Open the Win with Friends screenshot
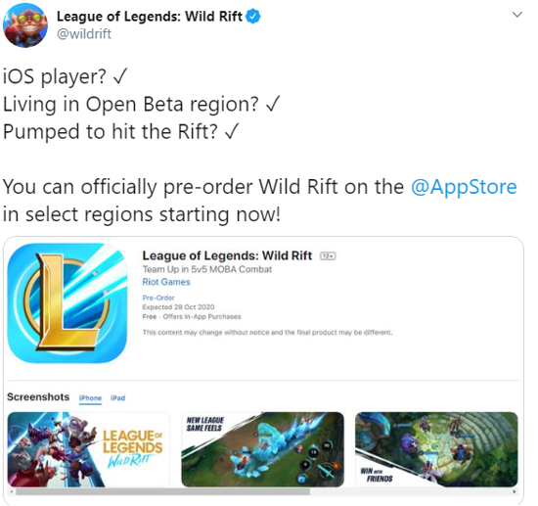Viewport: 538px width, 506px height. (x=436, y=449)
